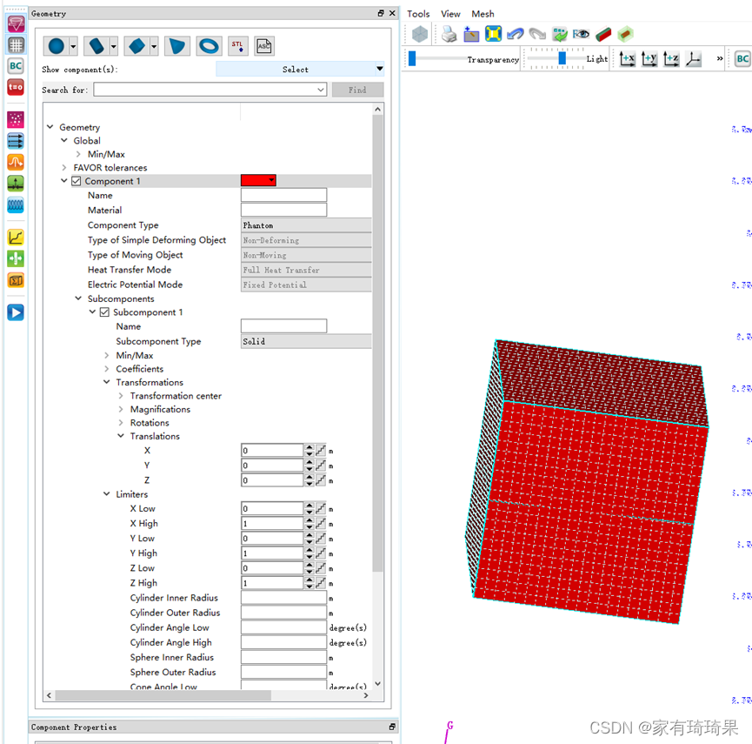The image size is (752, 744).
Task: Open the green flux surface icon
Action: (x=16, y=259)
